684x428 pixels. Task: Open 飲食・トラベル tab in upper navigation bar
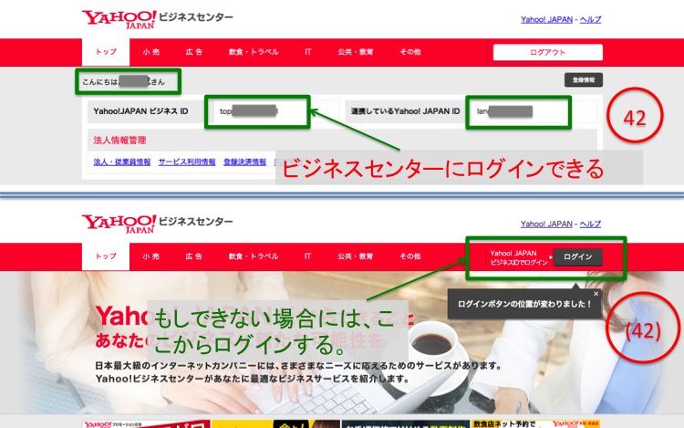click(254, 52)
